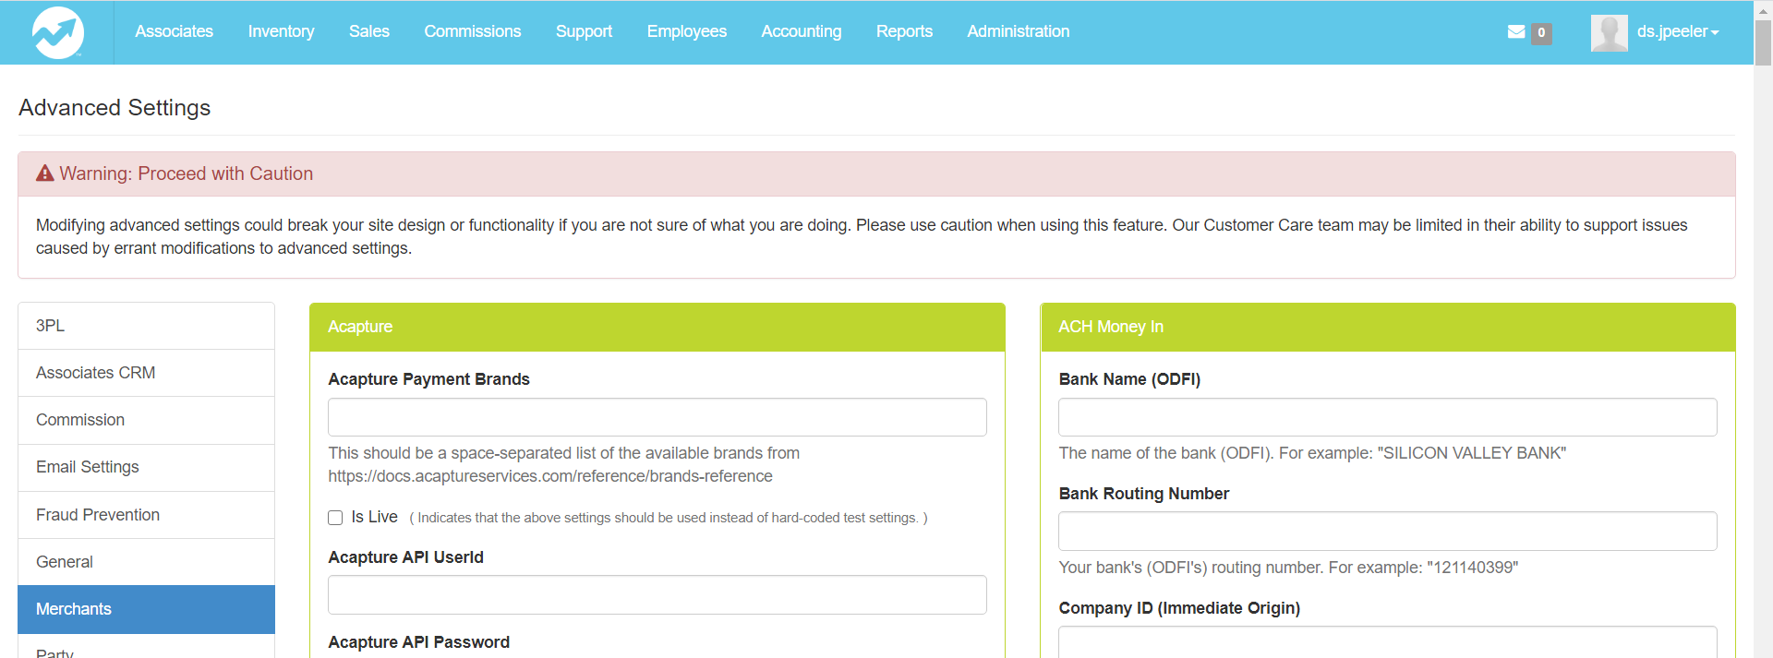Expand the ds.jpeeler user dropdown
The height and width of the screenshot is (658, 1773).
point(1677,32)
